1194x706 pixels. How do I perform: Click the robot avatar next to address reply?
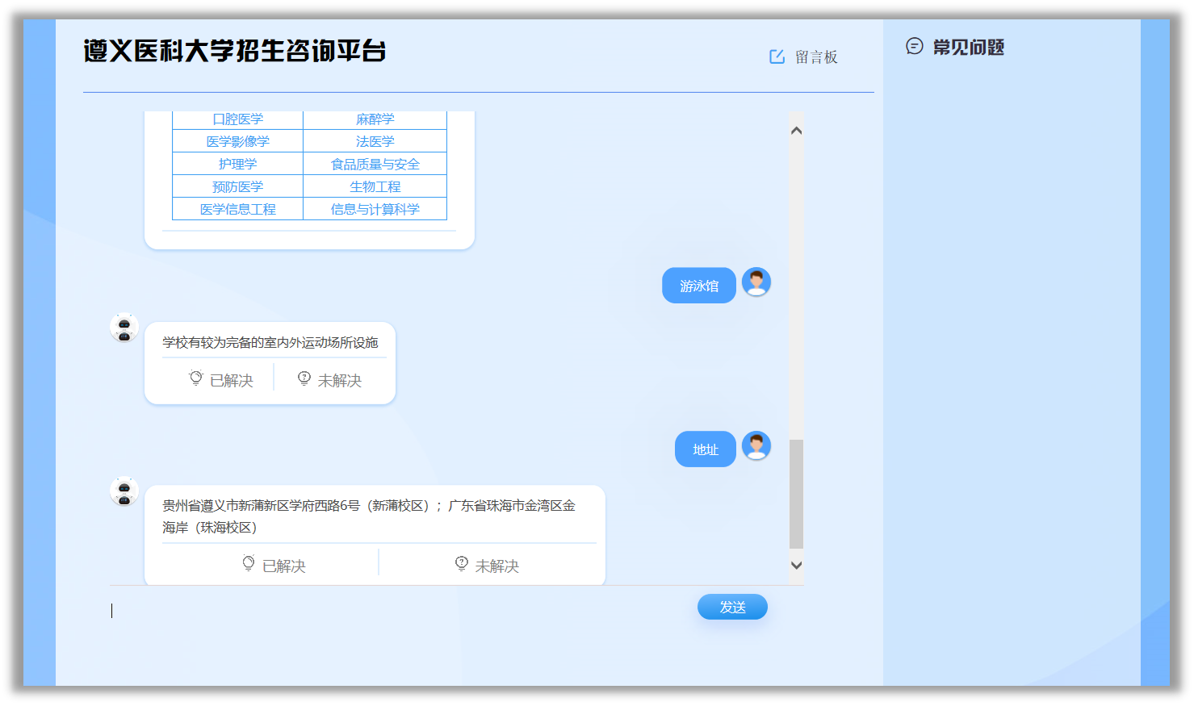point(124,491)
